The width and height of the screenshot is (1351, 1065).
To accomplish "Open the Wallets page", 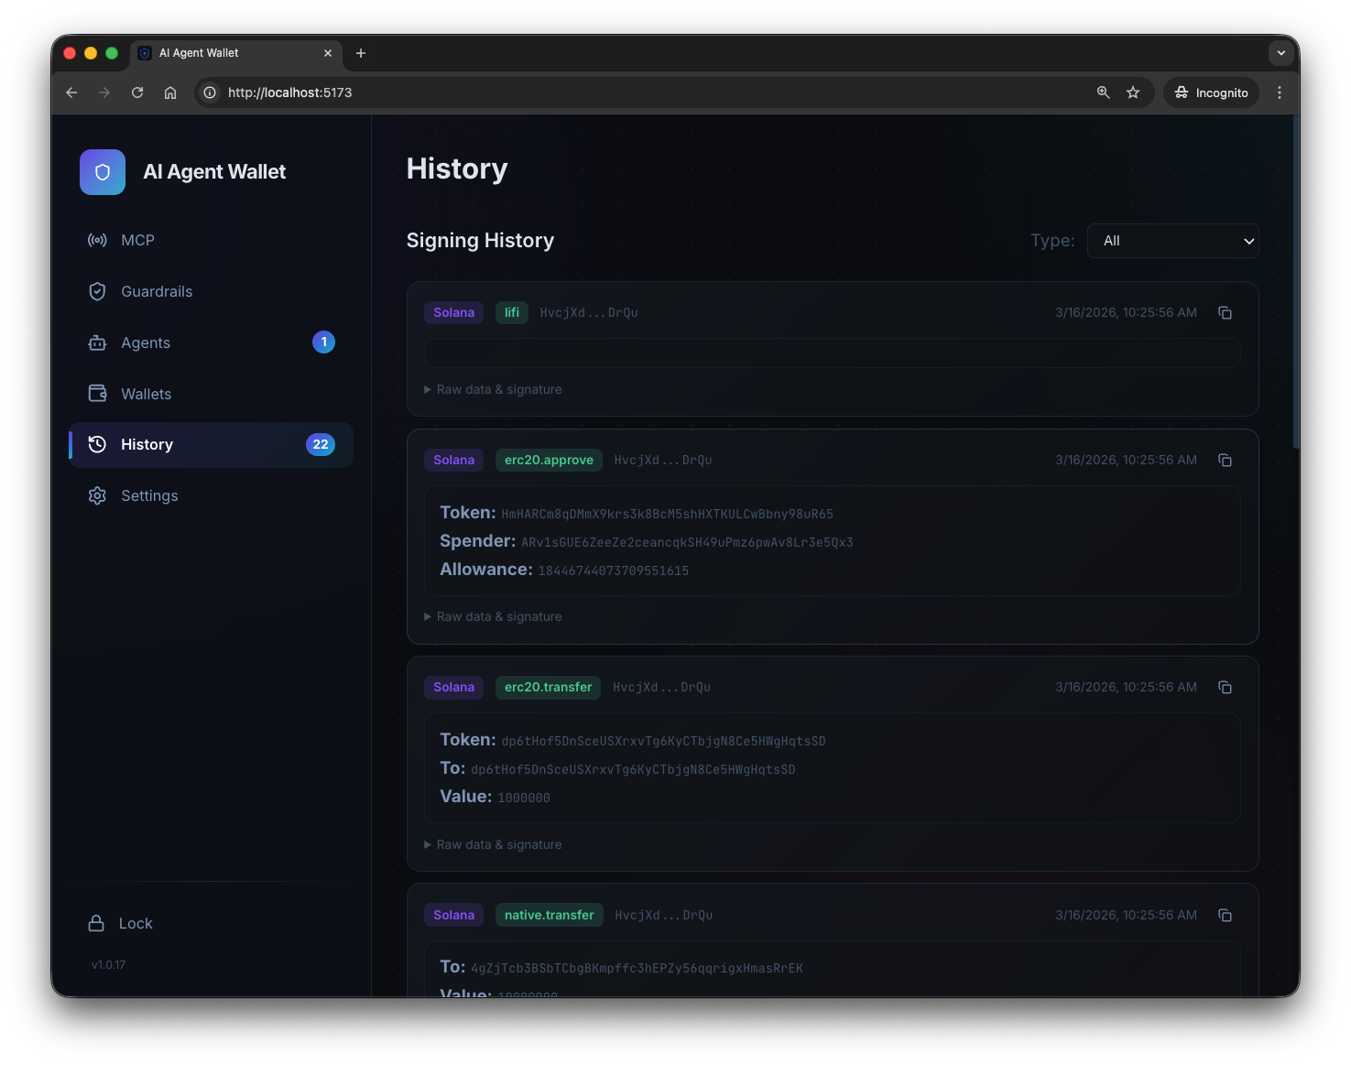I will [147, 394].
